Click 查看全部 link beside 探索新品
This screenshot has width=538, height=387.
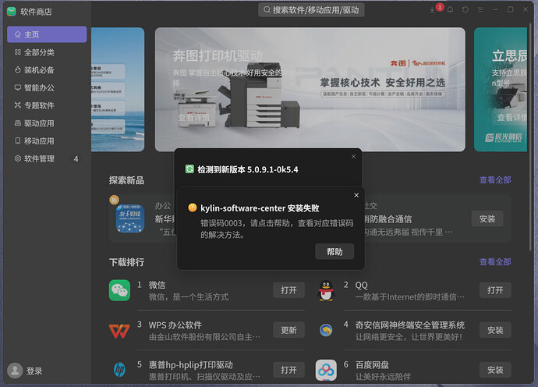click(x=495, y=180)
